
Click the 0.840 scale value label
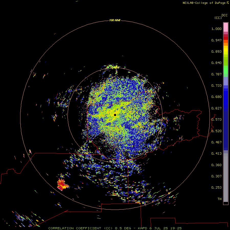tap(216, 63)
